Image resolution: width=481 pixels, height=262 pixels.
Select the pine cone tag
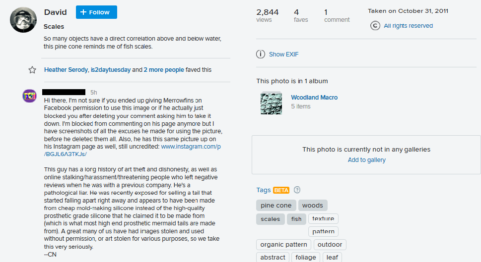pyautogui.click(x=276, y=206)
